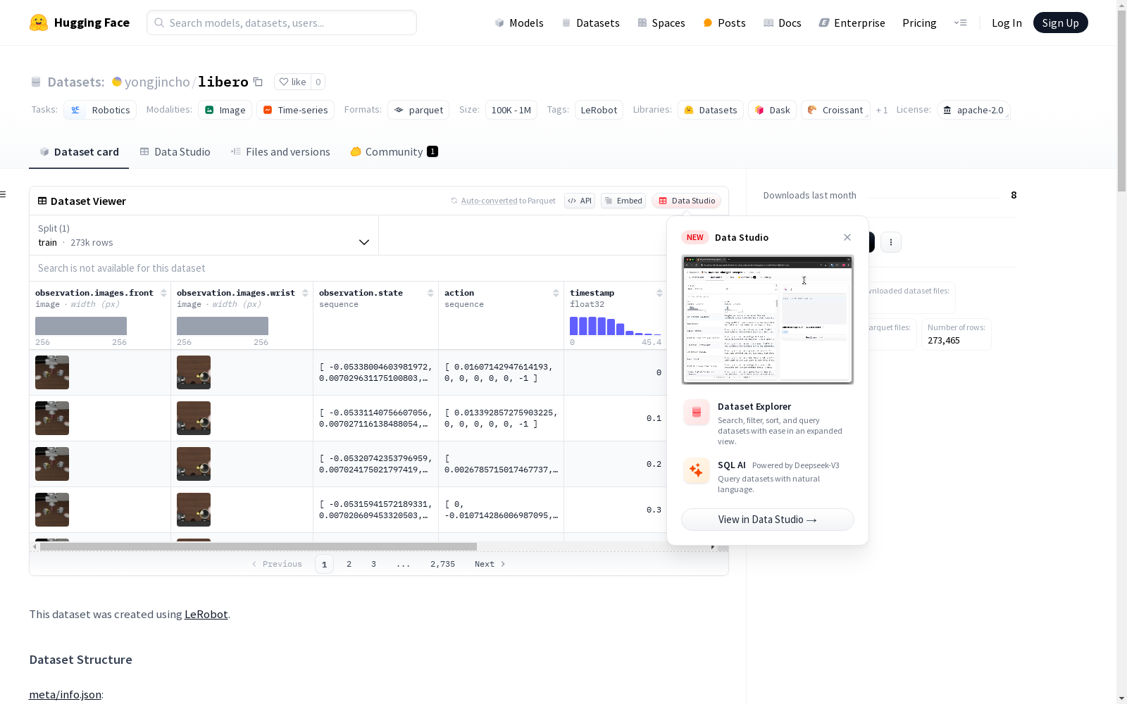Open the yongjincho user link
The image size is (1127, 704).
pos(157,82)
